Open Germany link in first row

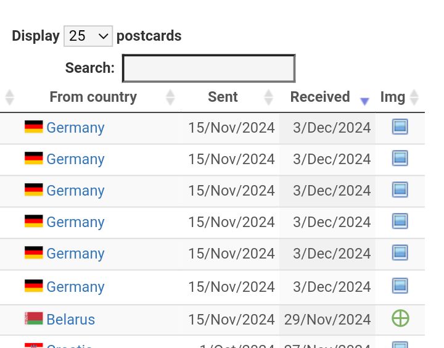pos(75,128)
